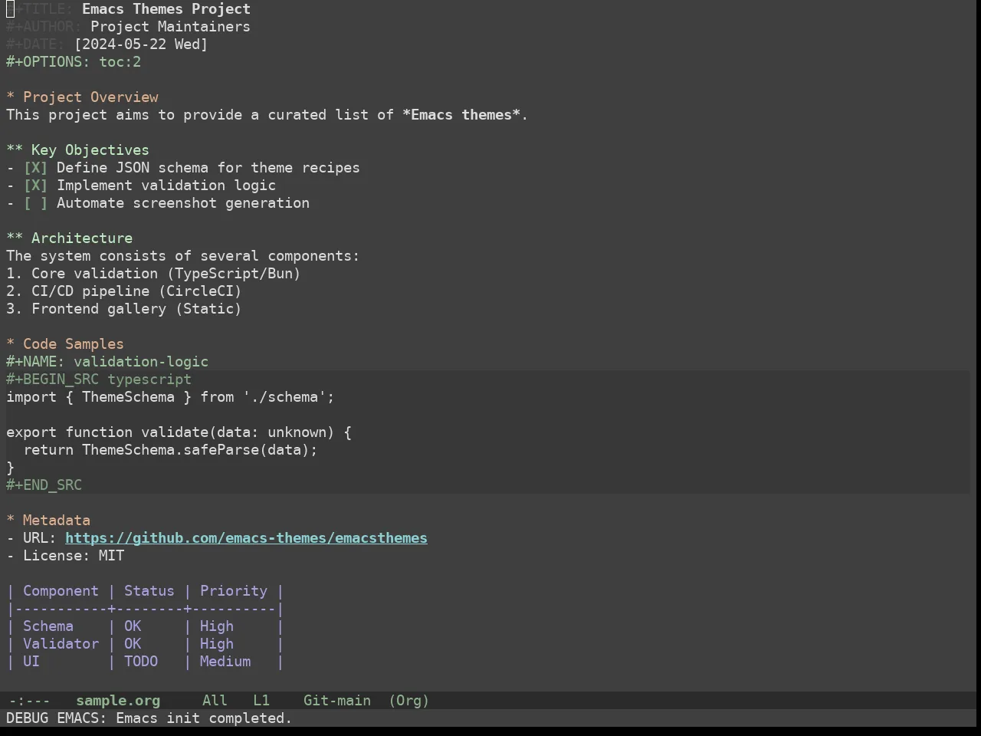Click the 'Component' table header cell

tap(61, 591)
